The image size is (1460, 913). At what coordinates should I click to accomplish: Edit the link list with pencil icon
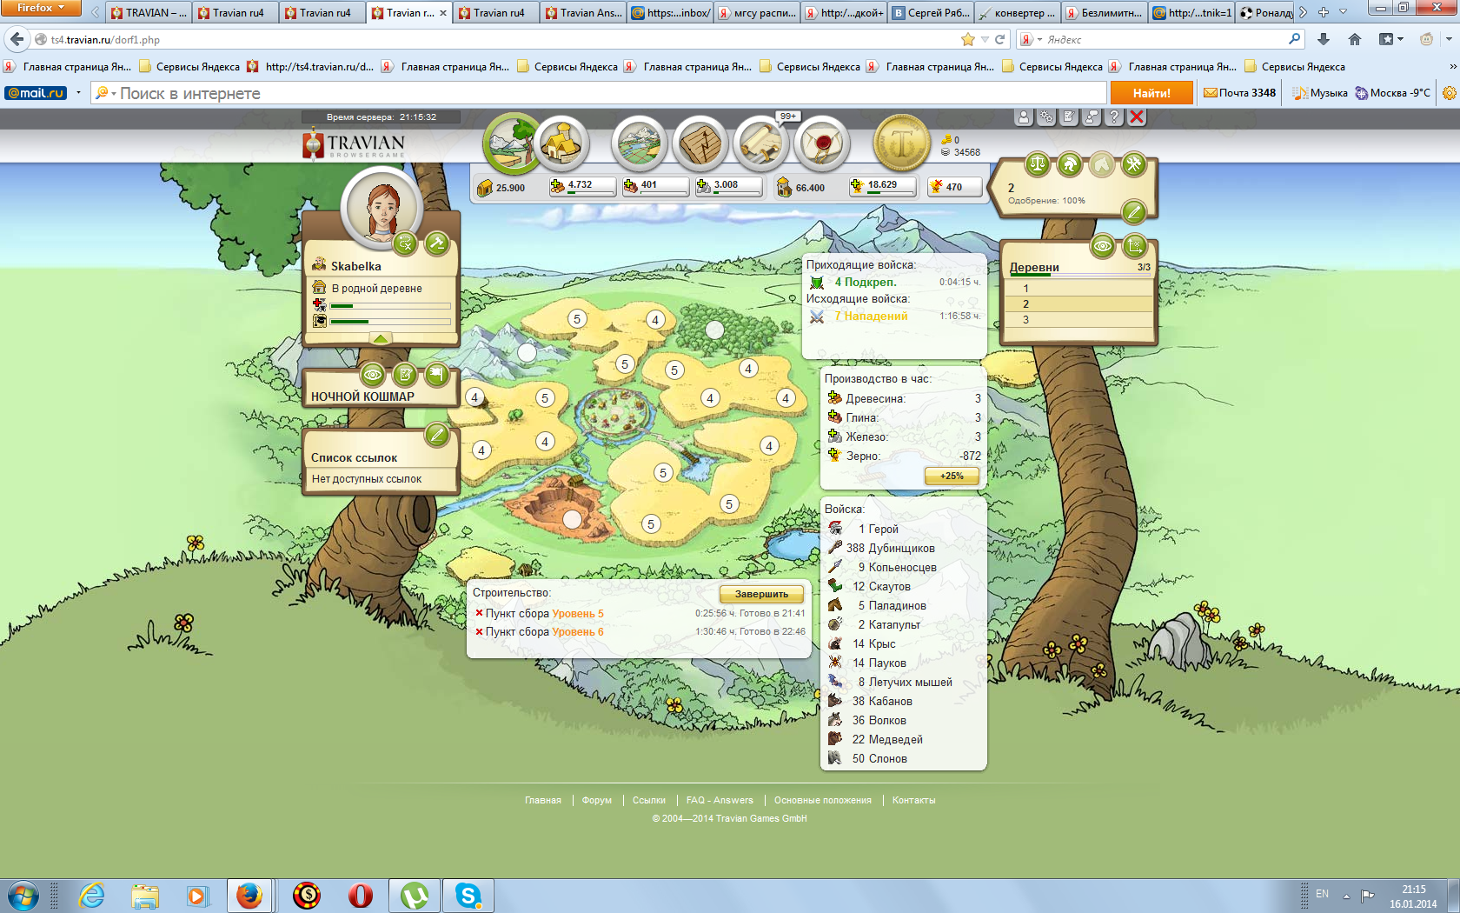click(x=437, y=434)
